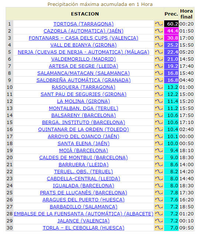Open the graph icon for Quintanar de la Orden
Screen dimensions: 199x235
point(159,129)
